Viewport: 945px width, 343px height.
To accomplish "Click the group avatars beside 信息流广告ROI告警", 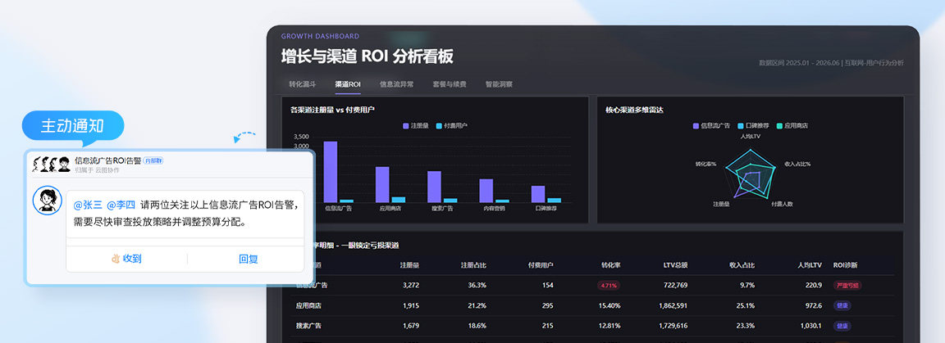I will [51, 163].
